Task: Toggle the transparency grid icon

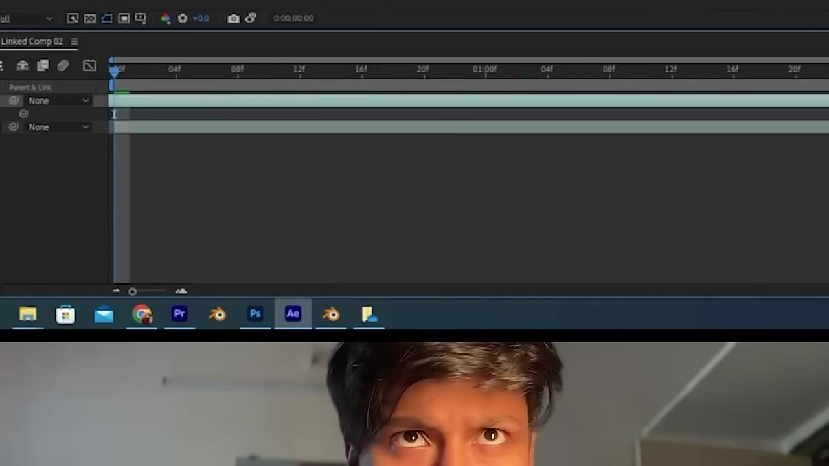Action: point(90,18)
